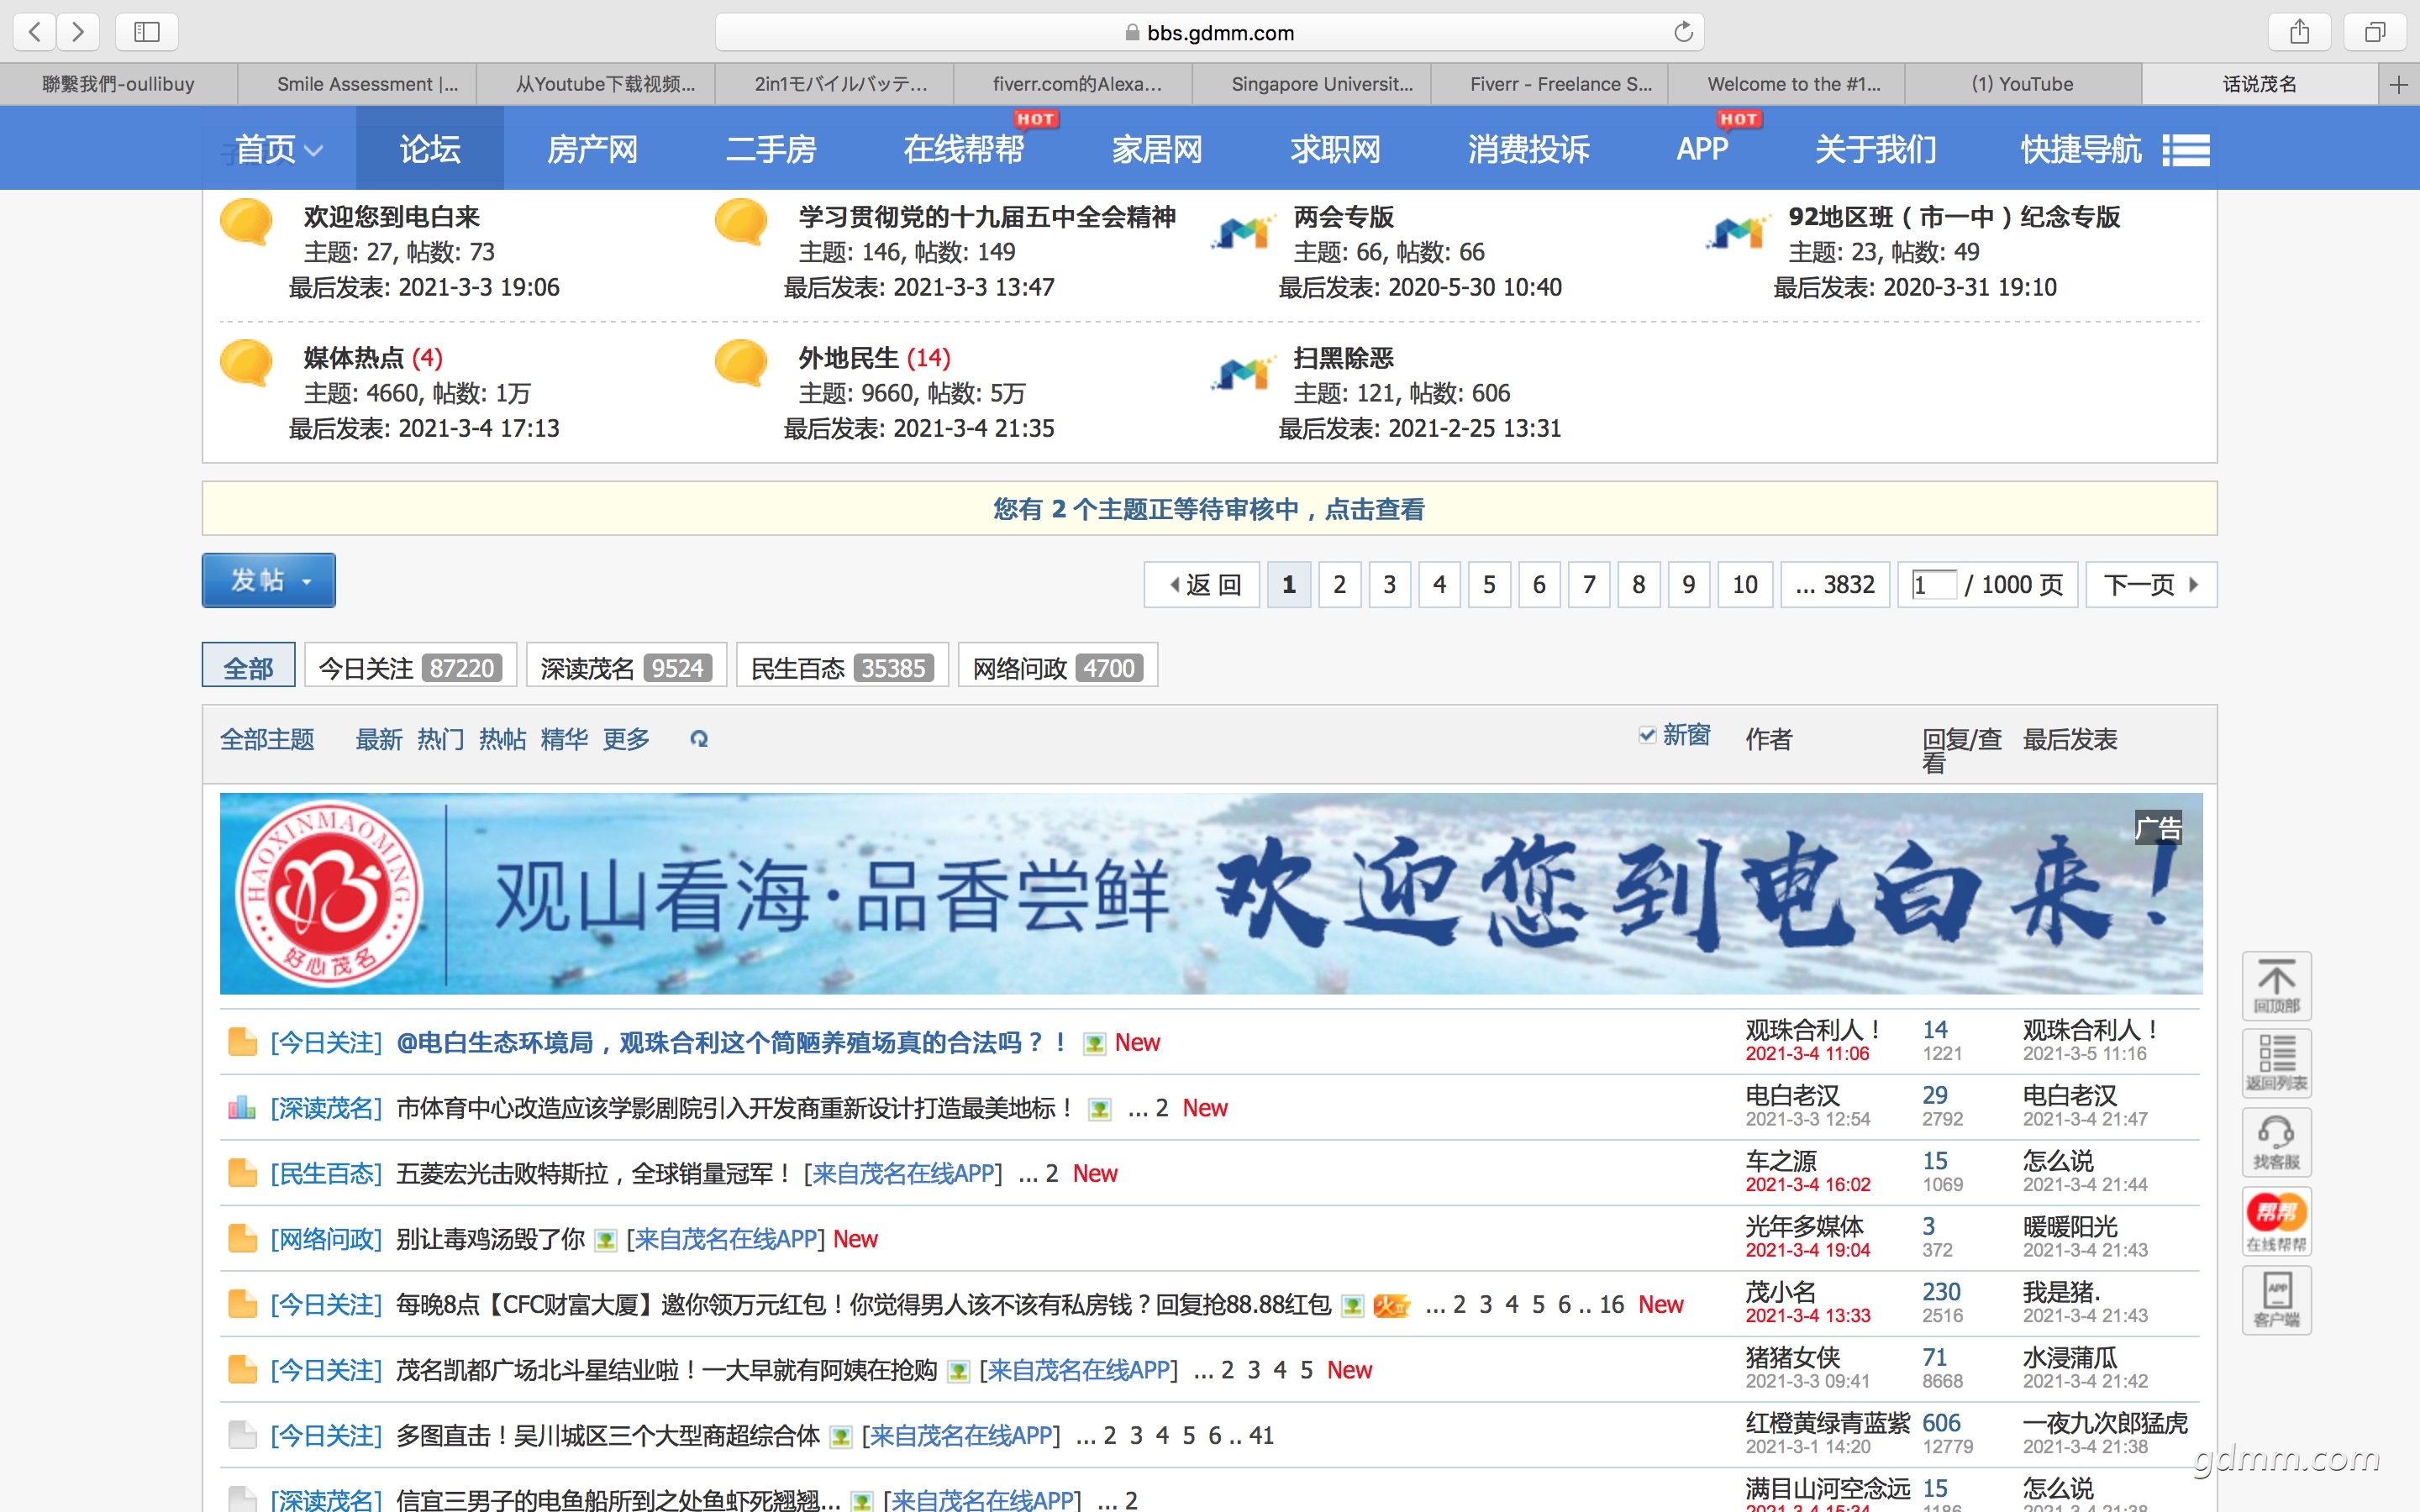
Task: Click the 两会专版 forum logo icon
Action: click(1242, 232)
